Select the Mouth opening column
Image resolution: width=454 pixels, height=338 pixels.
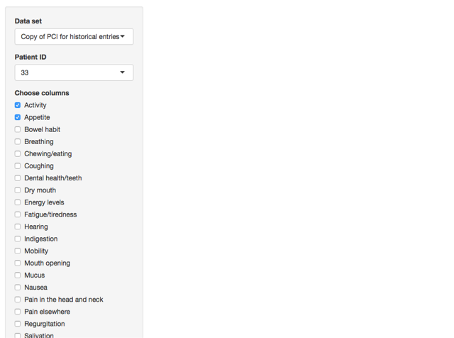click(x=18, y=263)
